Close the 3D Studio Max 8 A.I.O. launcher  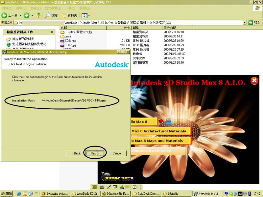(254, 81)
